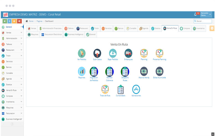Click the green home shortcut button
215x136 pixels.
click(x=5, y=21)
